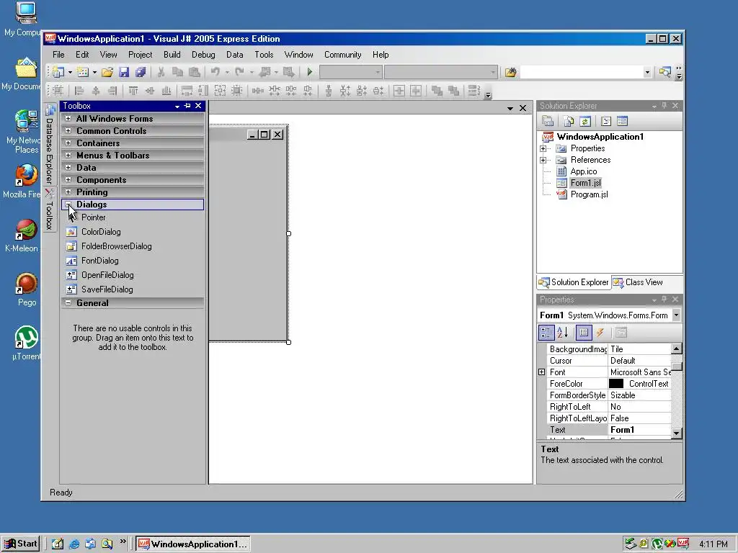Open the File menu

58,55
